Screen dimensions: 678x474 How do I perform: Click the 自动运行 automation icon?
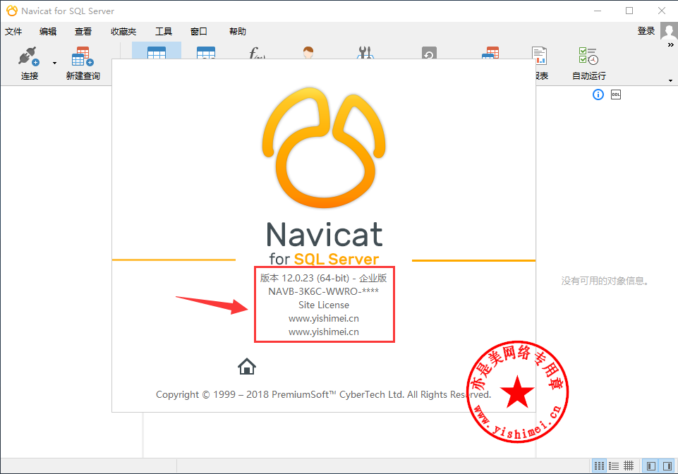pos(588,56)
